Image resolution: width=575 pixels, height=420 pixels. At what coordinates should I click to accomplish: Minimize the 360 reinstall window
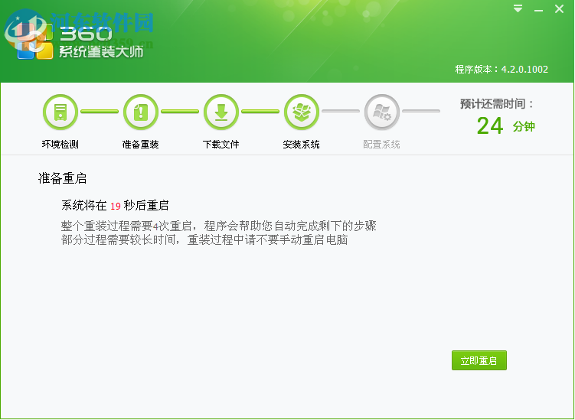point(538,11)
